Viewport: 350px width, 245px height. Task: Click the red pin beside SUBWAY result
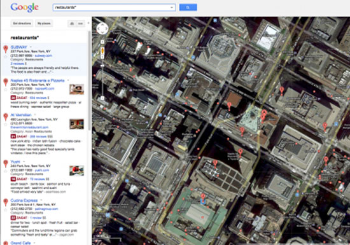pos(6,49)
